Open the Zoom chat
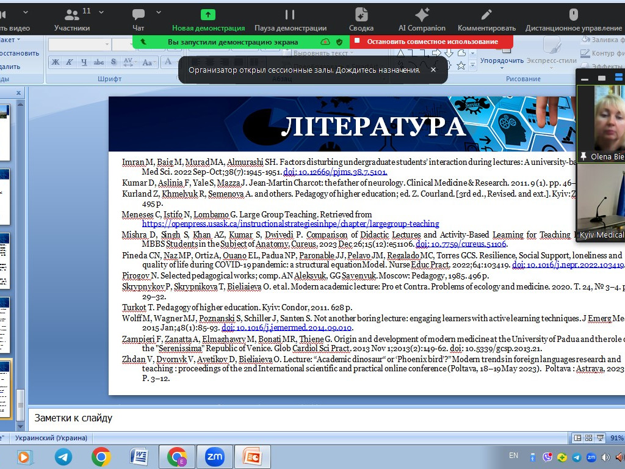This screenshot has height=469, width=625. [138, 20]
